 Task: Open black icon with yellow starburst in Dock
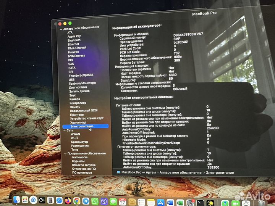pyautogui.click(x=210, y=203)
